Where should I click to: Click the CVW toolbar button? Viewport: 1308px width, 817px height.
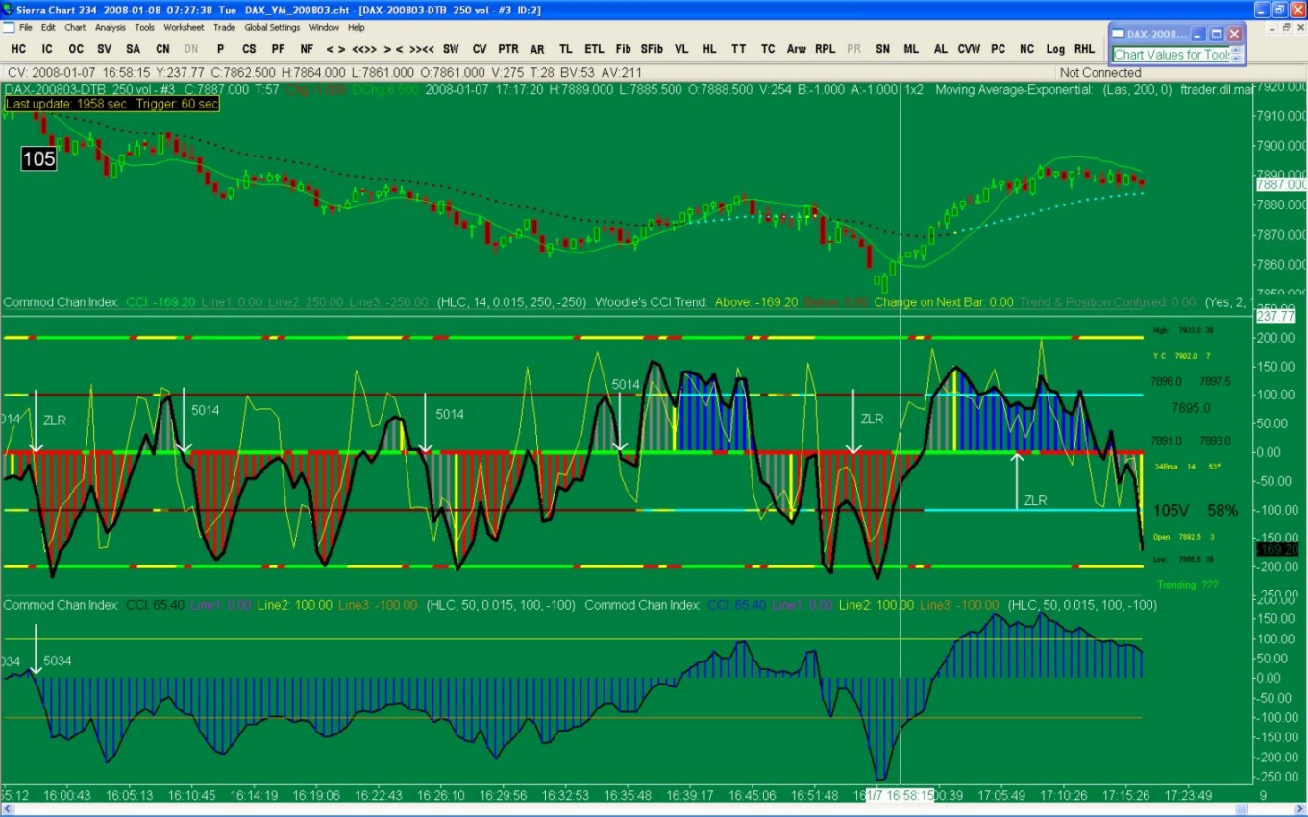(969, 49)
